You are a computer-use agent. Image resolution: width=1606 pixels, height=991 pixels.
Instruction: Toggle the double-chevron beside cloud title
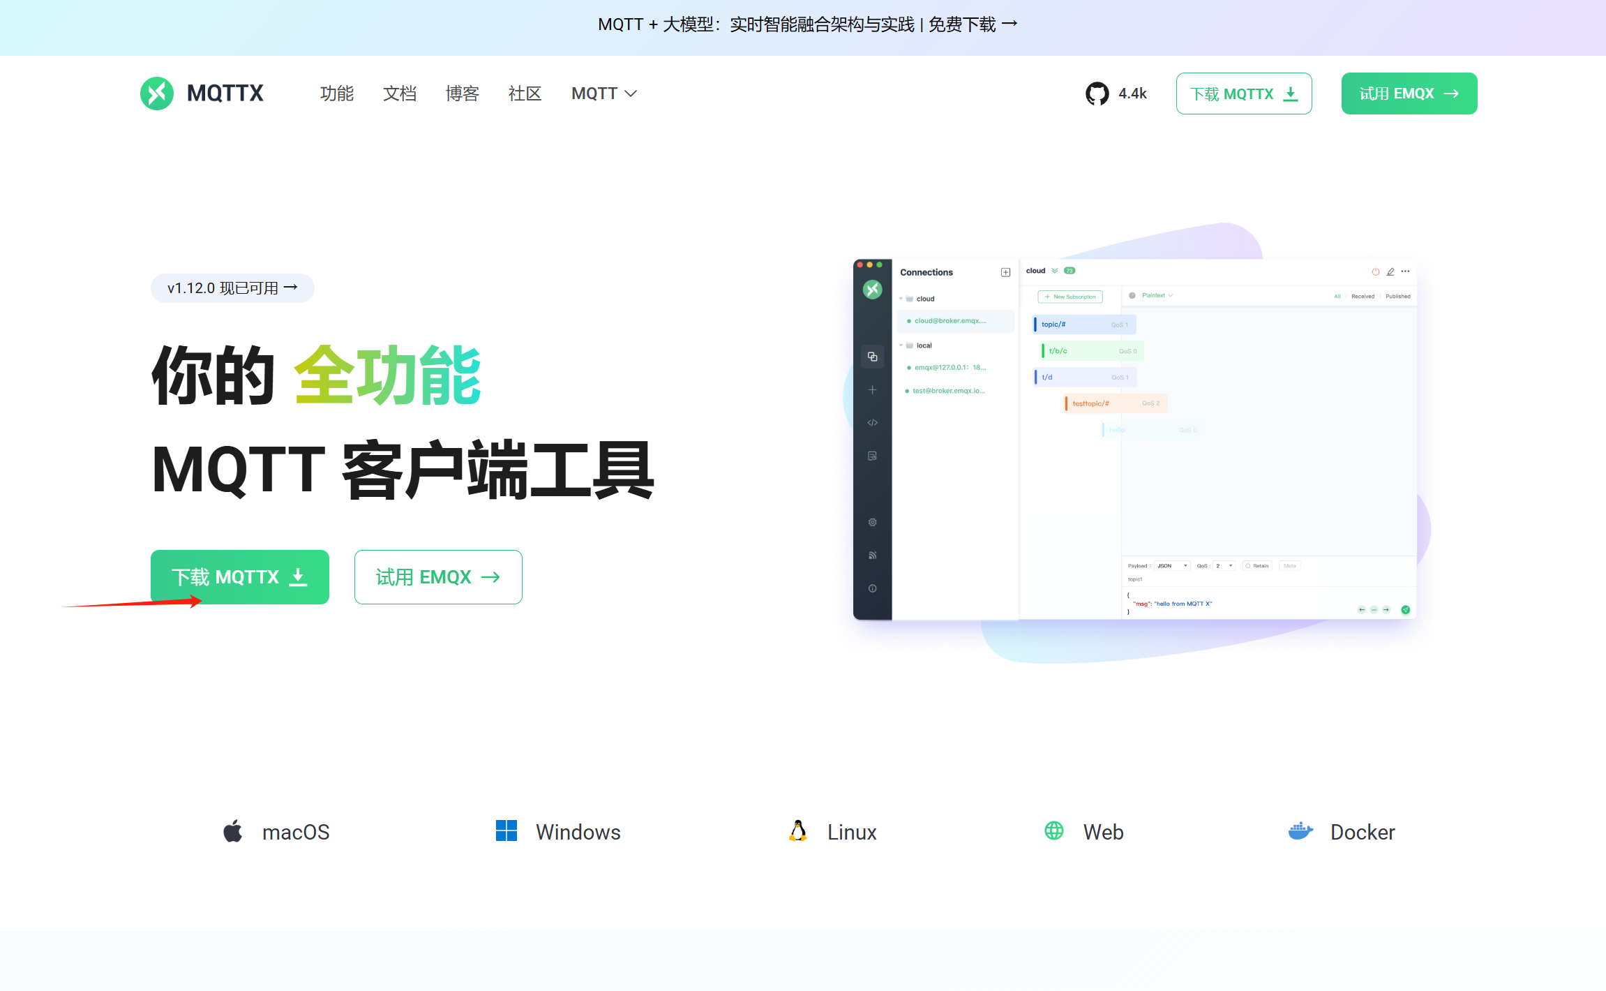1054,271
